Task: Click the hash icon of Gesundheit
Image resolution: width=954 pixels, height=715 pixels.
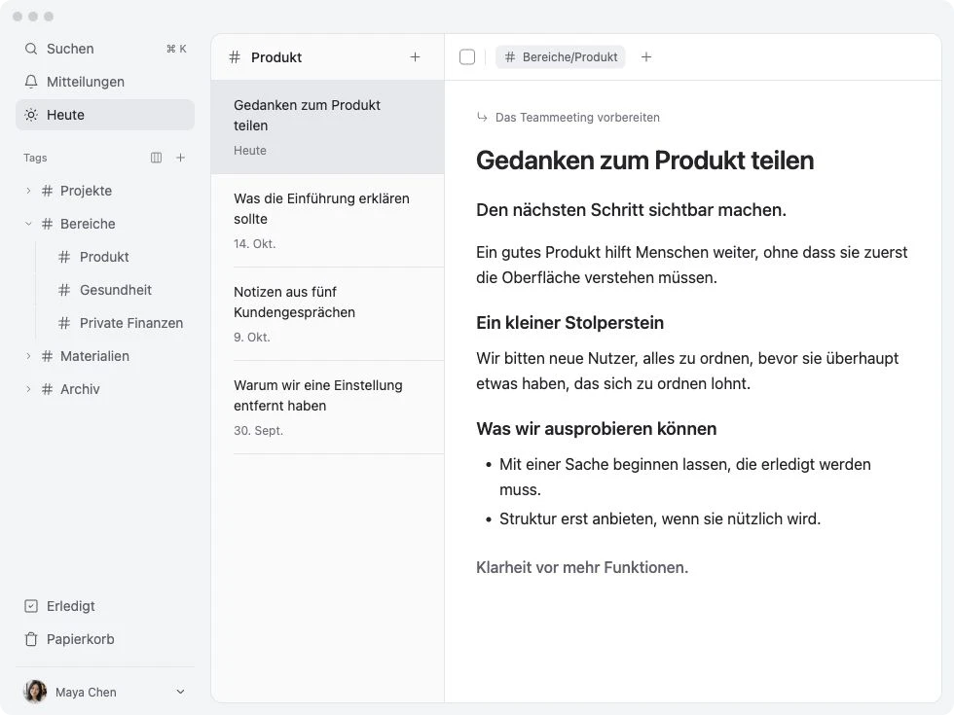Action: pyautogui.click(x=64, y=290)
